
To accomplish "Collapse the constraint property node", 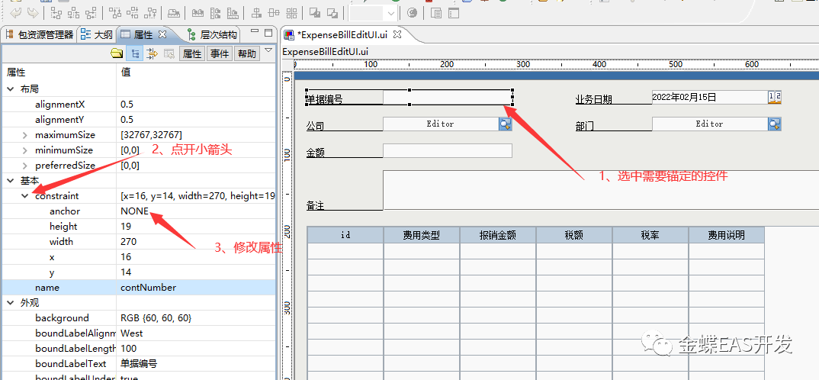I will click(25, 196).
